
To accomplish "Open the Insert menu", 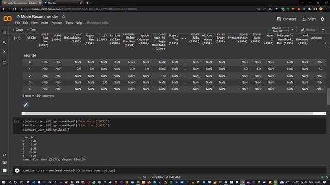I will click(x=44, y=23).
